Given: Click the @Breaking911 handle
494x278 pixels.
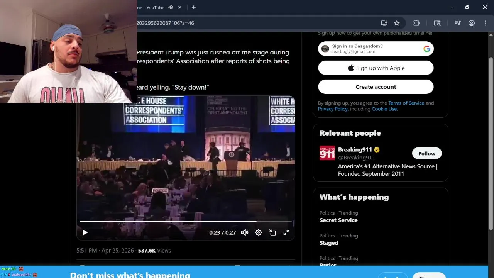Looking at the screenshot, I should (x=357, y=158).
